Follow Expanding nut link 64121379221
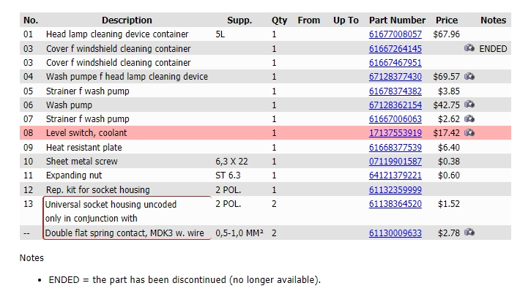The image size is (531, 302). click(x=396, y=175)
